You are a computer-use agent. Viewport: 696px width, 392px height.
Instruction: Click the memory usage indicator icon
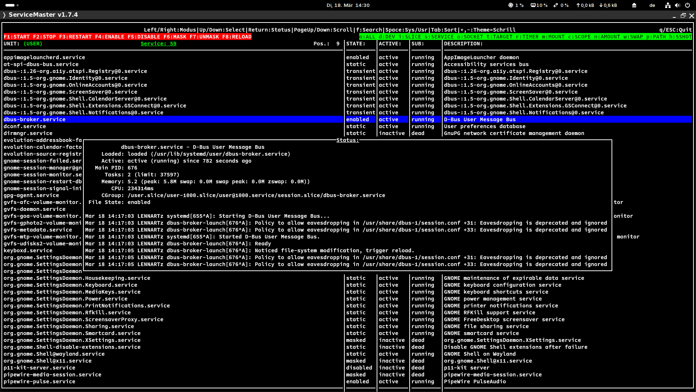pyautogui.click(x=533, y=5)
